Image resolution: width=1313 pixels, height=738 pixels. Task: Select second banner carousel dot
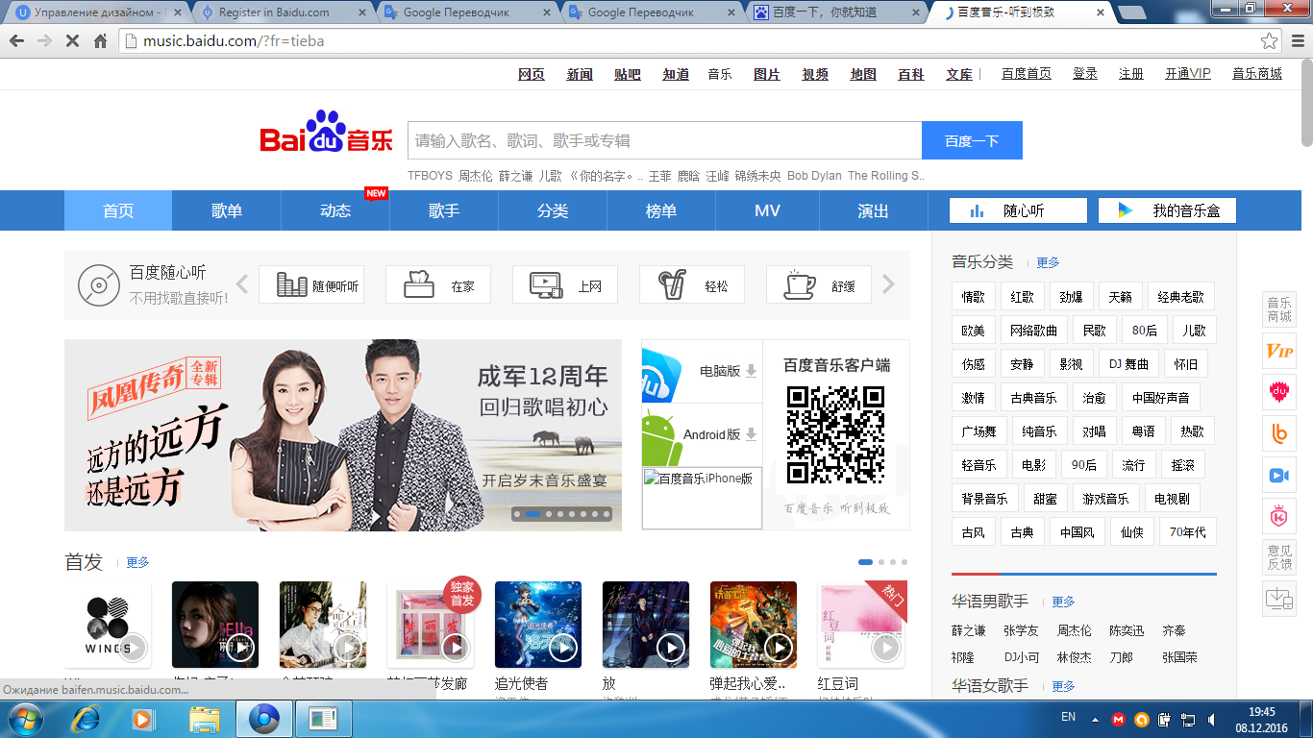533,514
